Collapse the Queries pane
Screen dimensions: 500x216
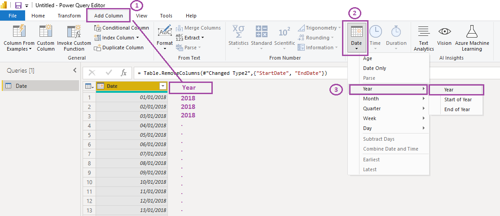75,70
